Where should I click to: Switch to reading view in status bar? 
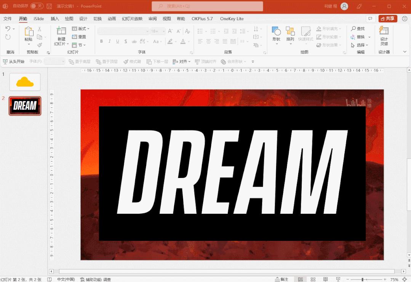coord(325,279)
